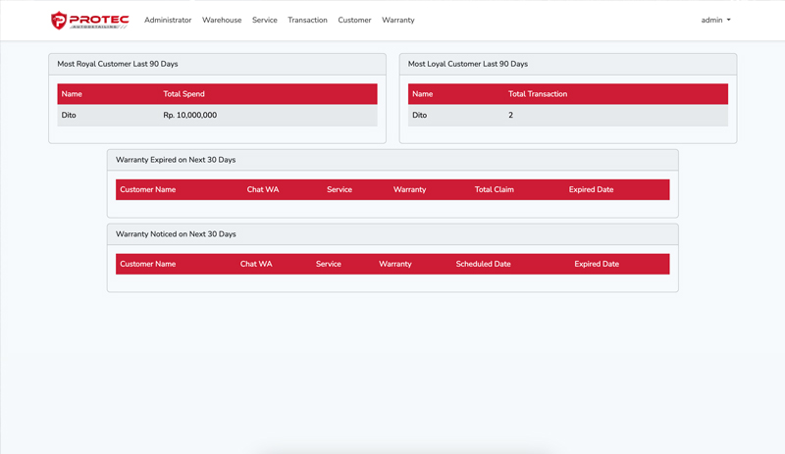Click Total Spend column header

click(x=183, y=94)
